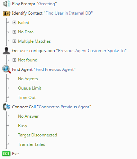
Task: Select the Find Agent magnifier icon
Action: pos(7,69)
